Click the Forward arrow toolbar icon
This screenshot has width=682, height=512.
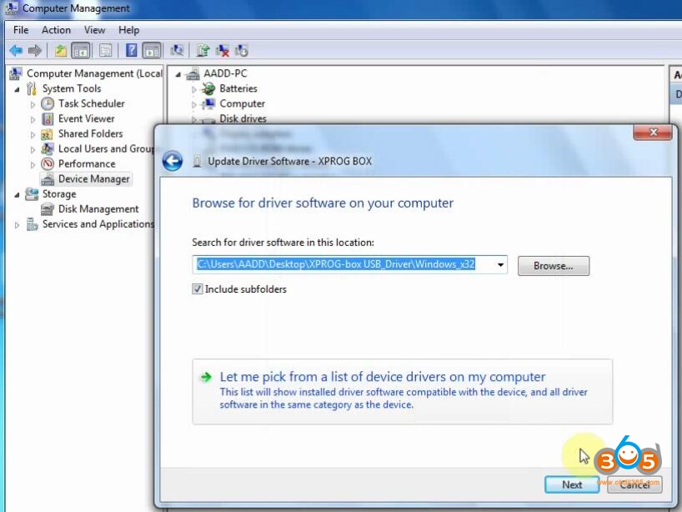tap(35, 51)
